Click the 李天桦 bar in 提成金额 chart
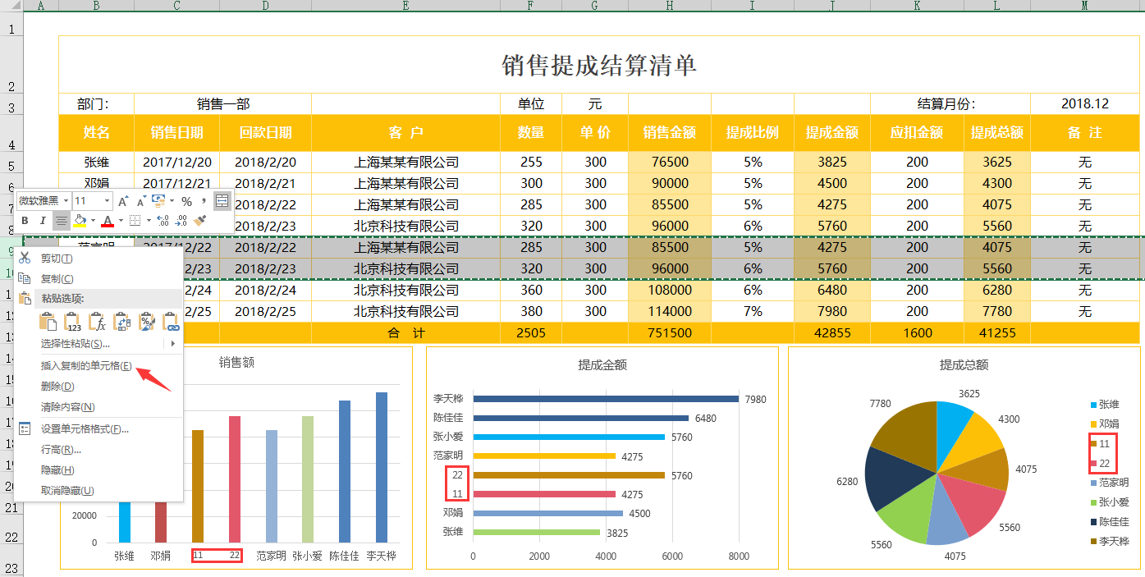Viewport: 1145px width, 577px height. (606, 399)
